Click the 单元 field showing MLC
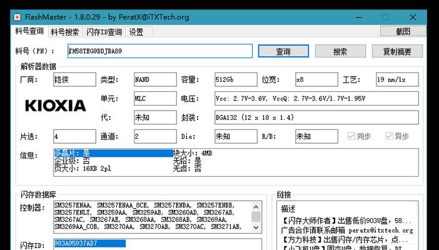 [155, 99]
